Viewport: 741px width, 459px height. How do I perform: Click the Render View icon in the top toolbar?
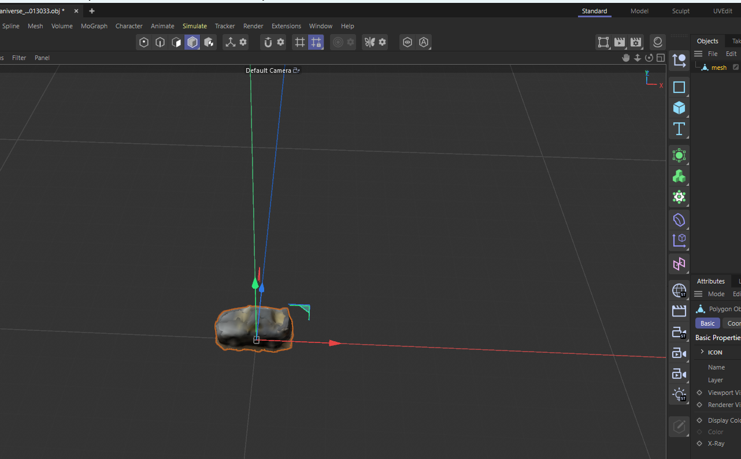click(619, 42)
